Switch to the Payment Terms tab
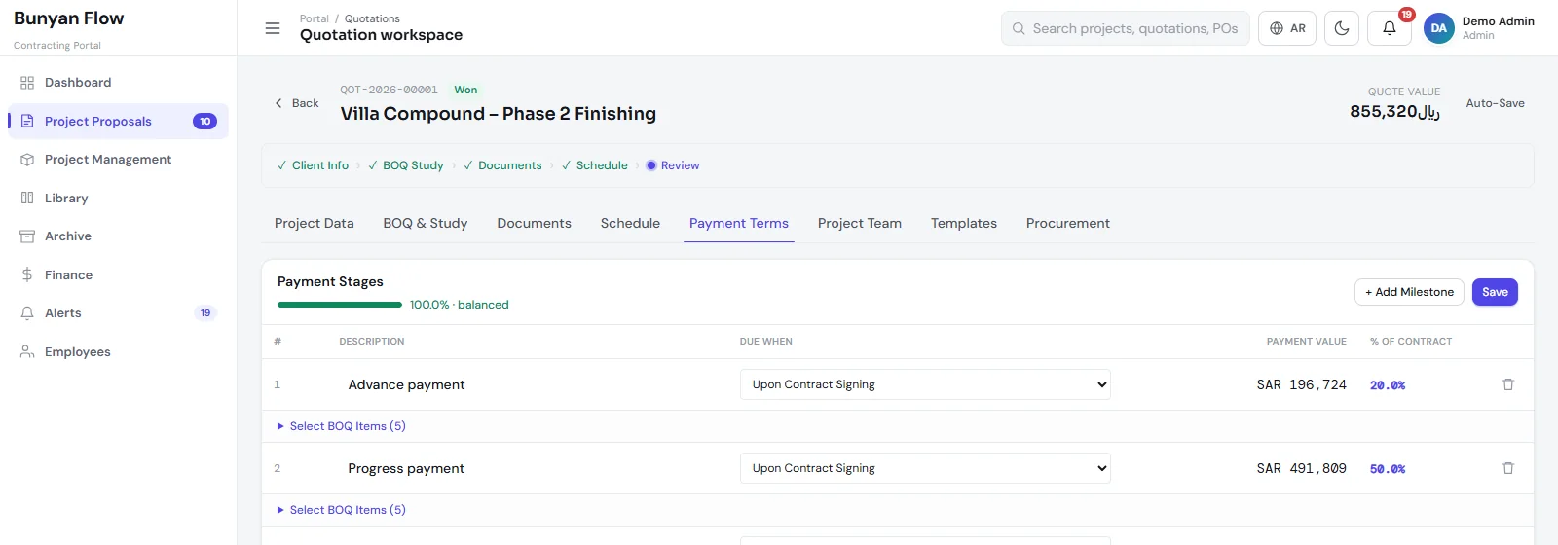The width and height of the screenshot is (1558, 545). click(x=739, y=224)
